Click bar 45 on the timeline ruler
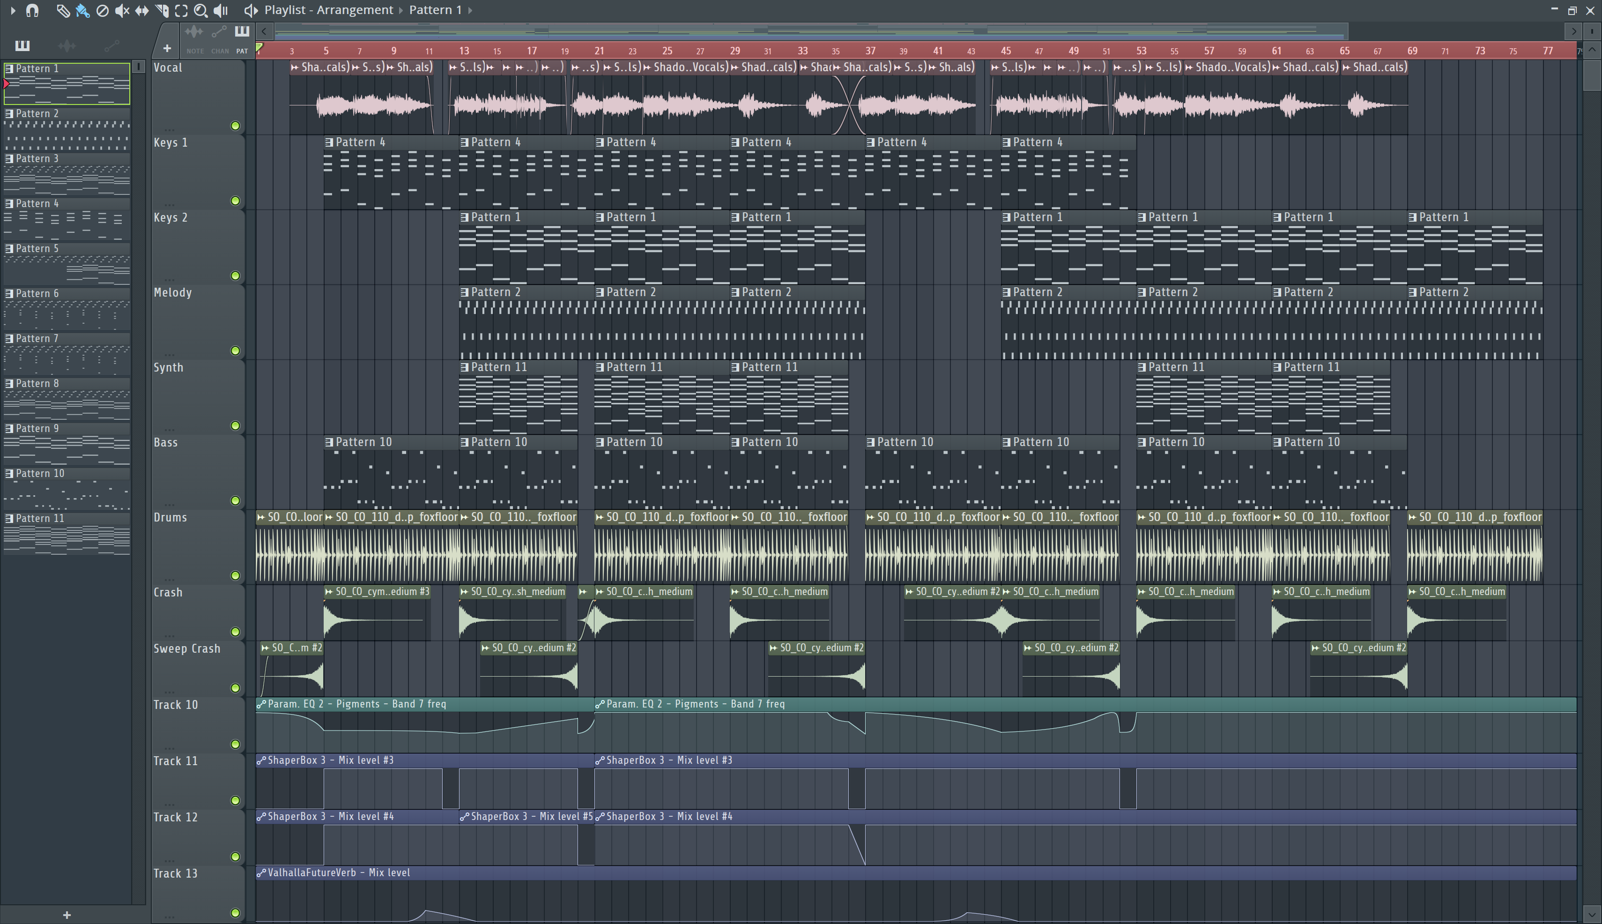The width and height of the screenshot is (1602, 924). point(1006,51)
